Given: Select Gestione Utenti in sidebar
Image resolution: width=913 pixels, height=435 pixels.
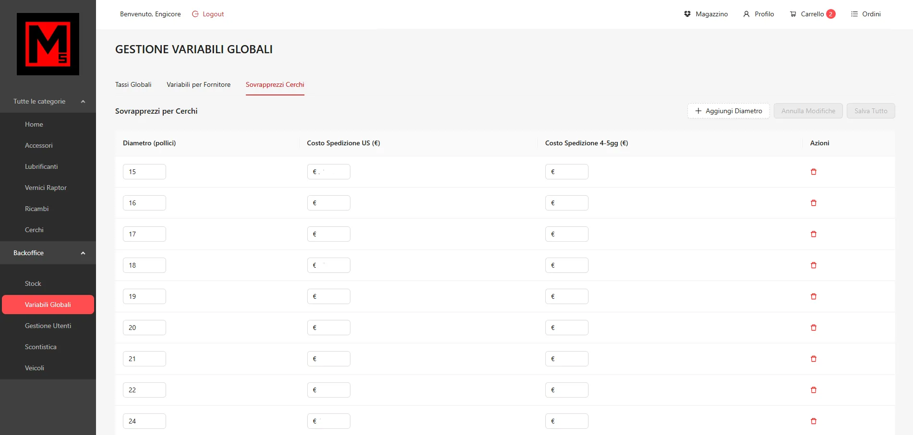Looking at the screenshot, I should 48,326.
